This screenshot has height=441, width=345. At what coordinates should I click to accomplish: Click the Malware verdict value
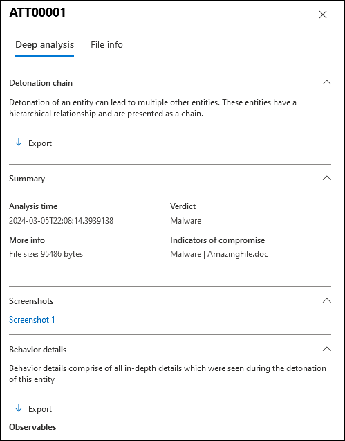coord(186,220)
